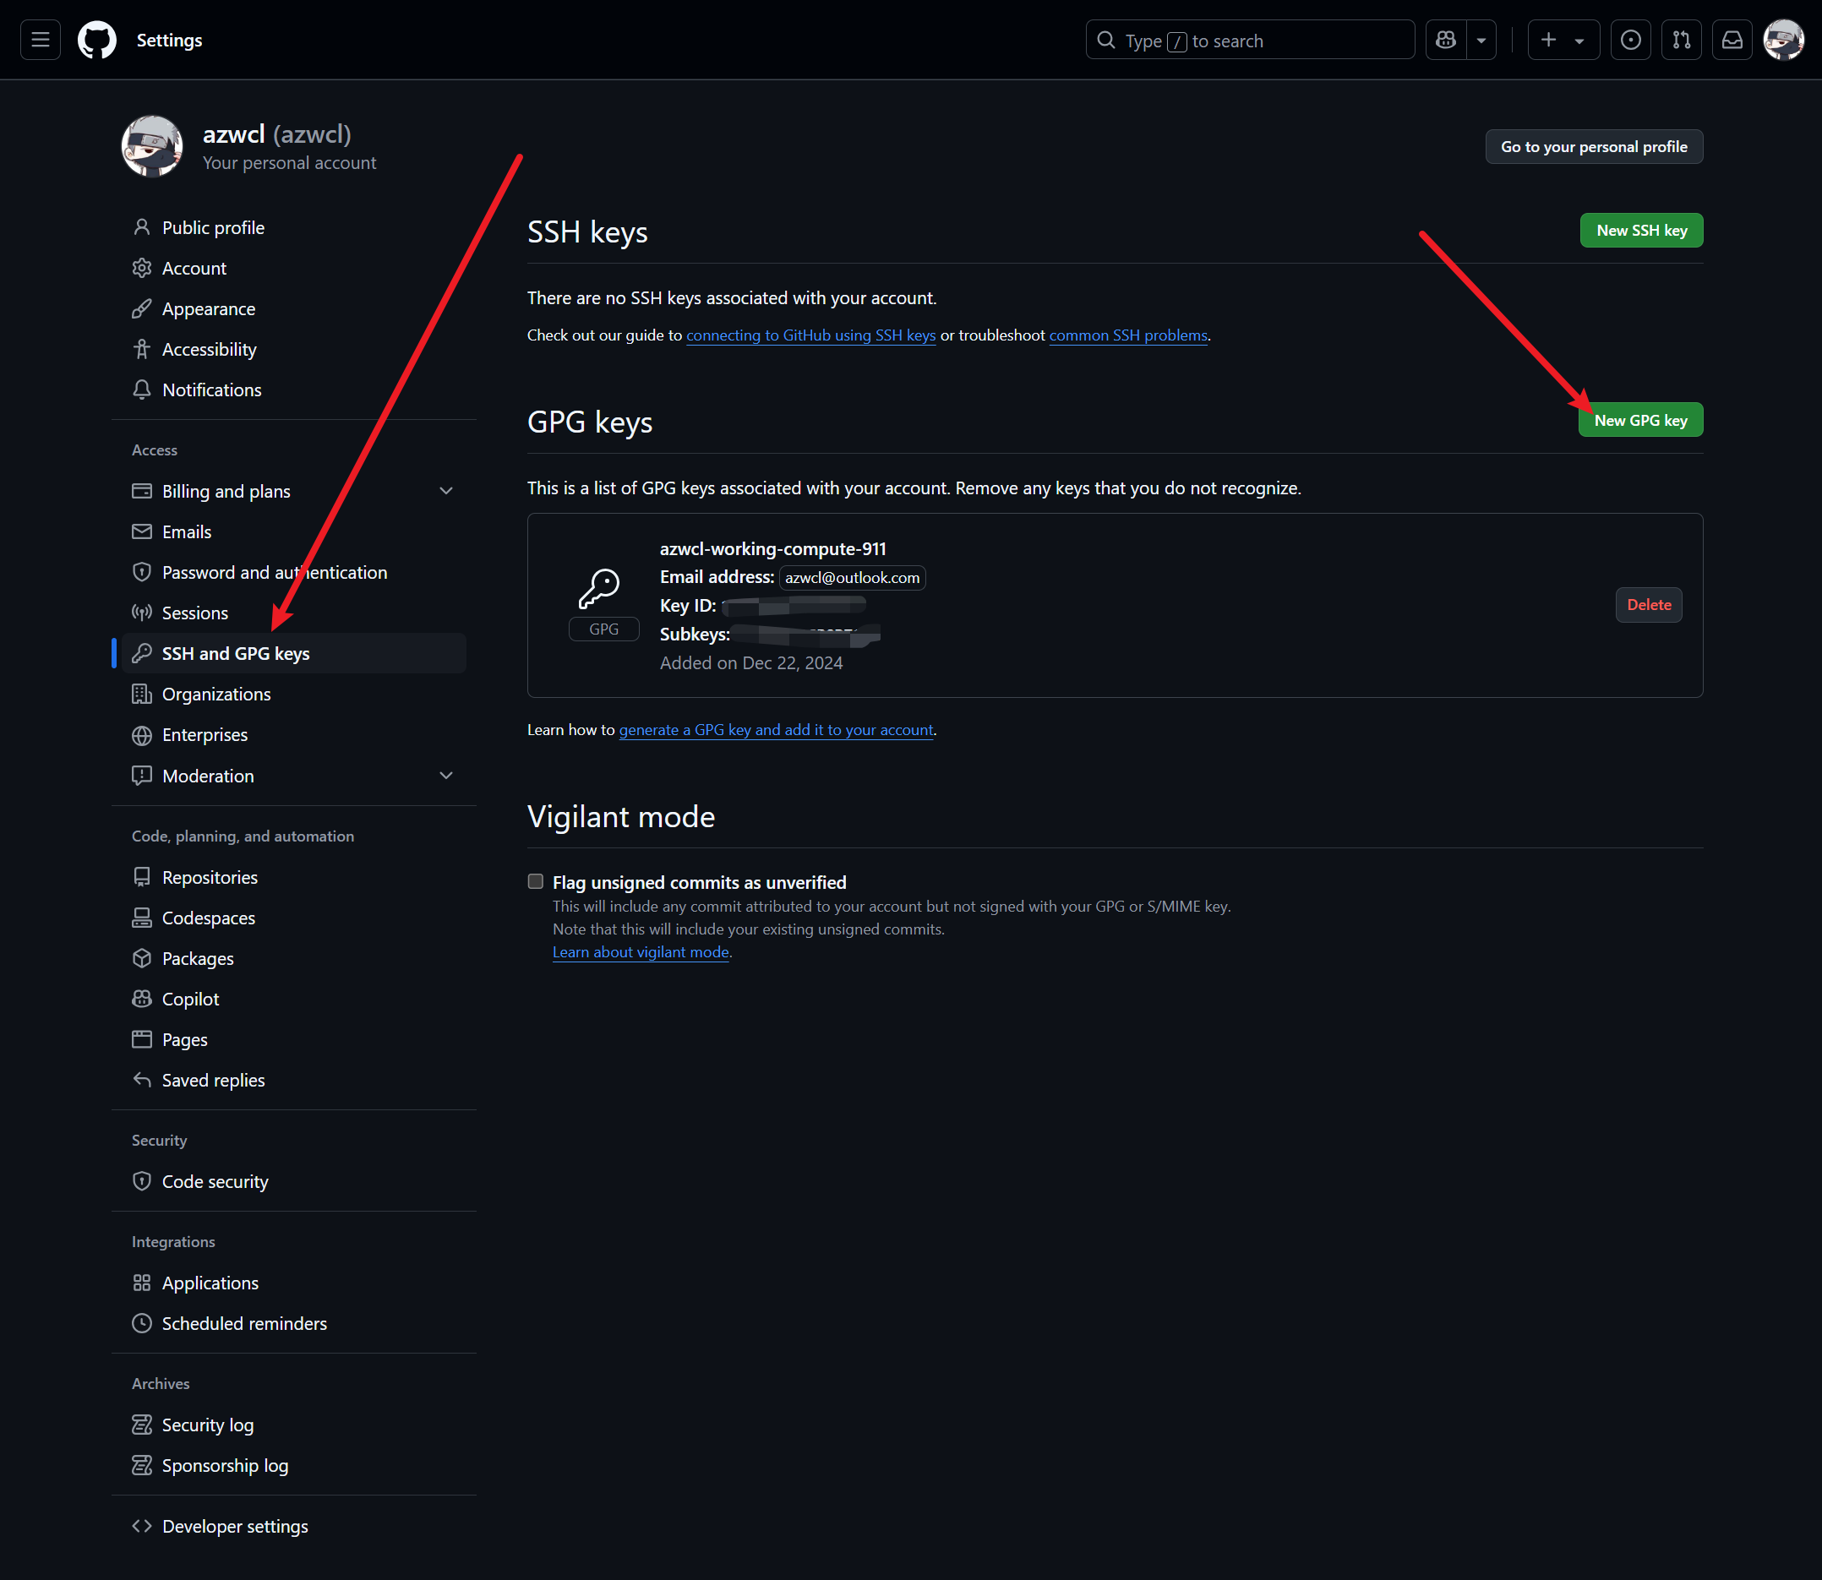Screen dimensions: 1822x1580
Task: Open the Emails settings page
Action: coord(294,531)
